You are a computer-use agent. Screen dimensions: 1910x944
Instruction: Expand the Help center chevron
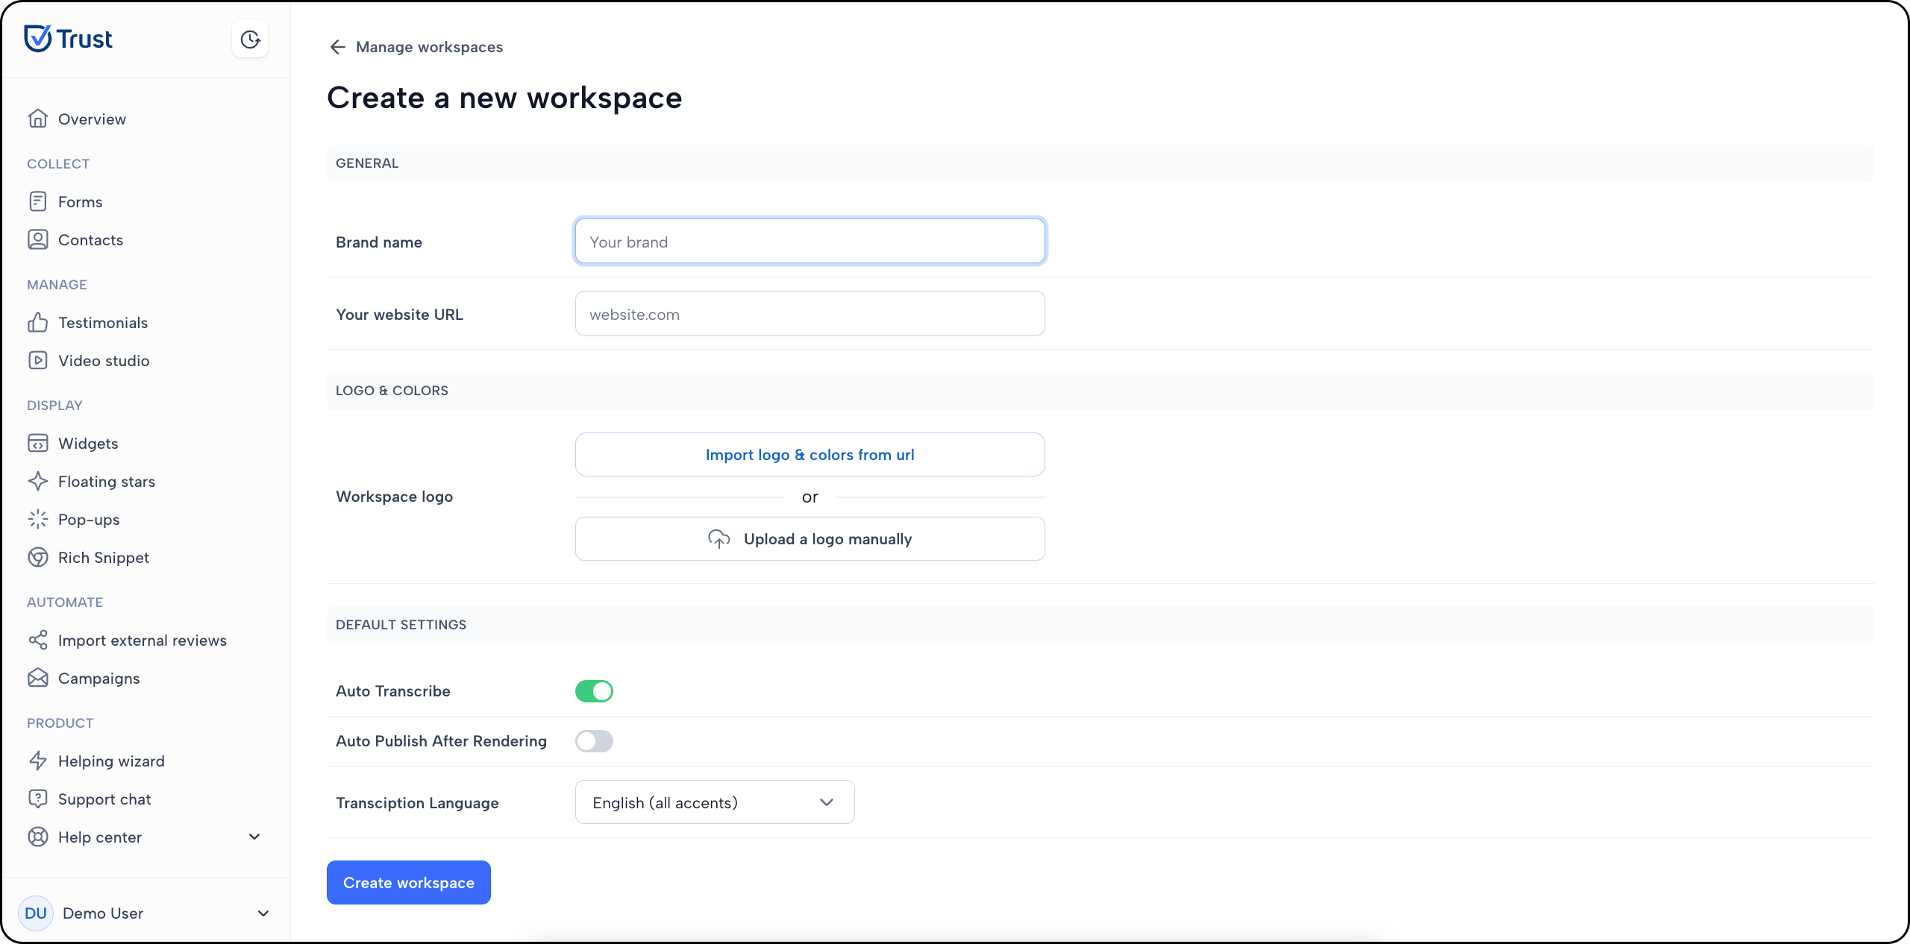pyautogui.click(x=254, y=837)
